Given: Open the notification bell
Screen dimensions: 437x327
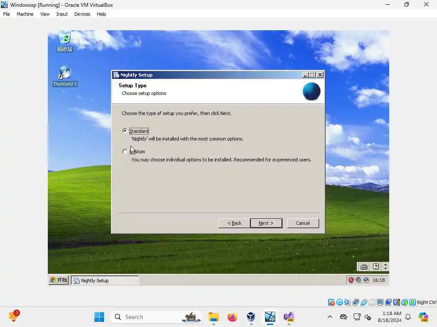Looking at the screenshot, I should click(408, 317).
